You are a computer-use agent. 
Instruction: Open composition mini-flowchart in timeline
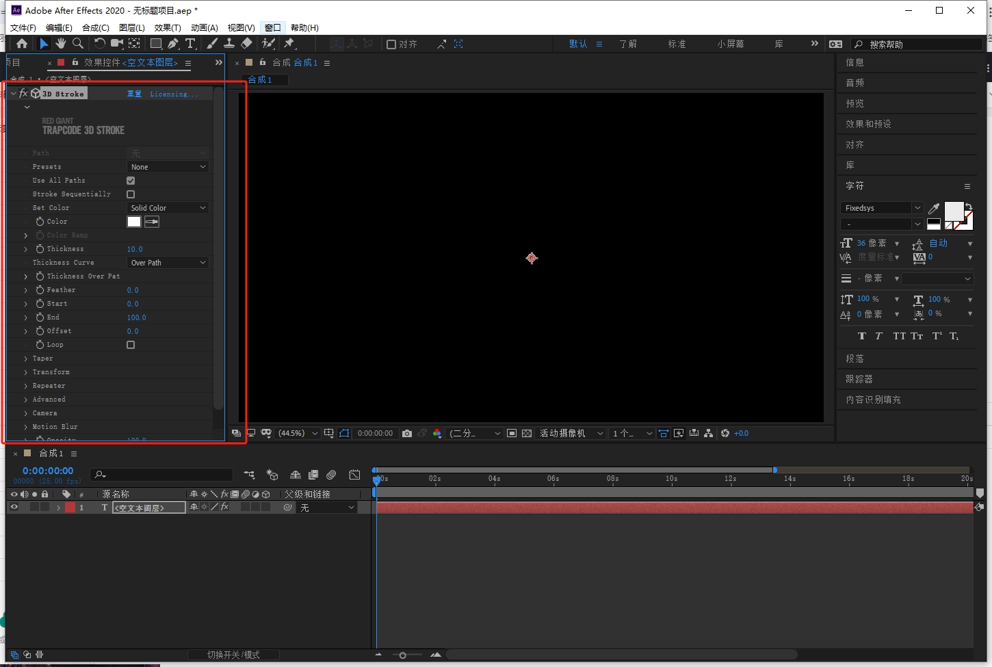coord(249,474)
